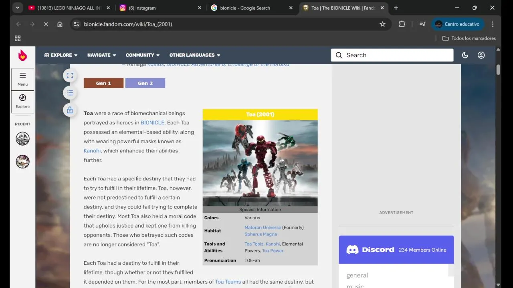
Task: Stop loading the page
Action: click(46, 24)
